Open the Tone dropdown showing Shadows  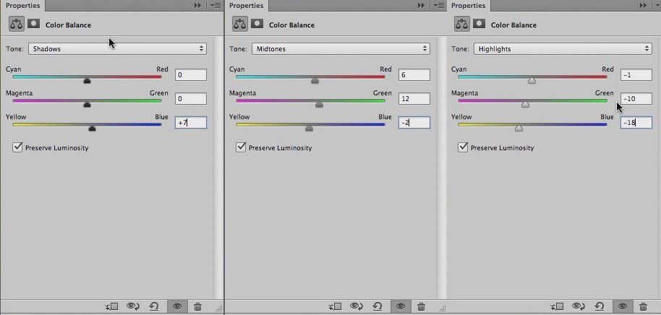[x=118, y=49]
